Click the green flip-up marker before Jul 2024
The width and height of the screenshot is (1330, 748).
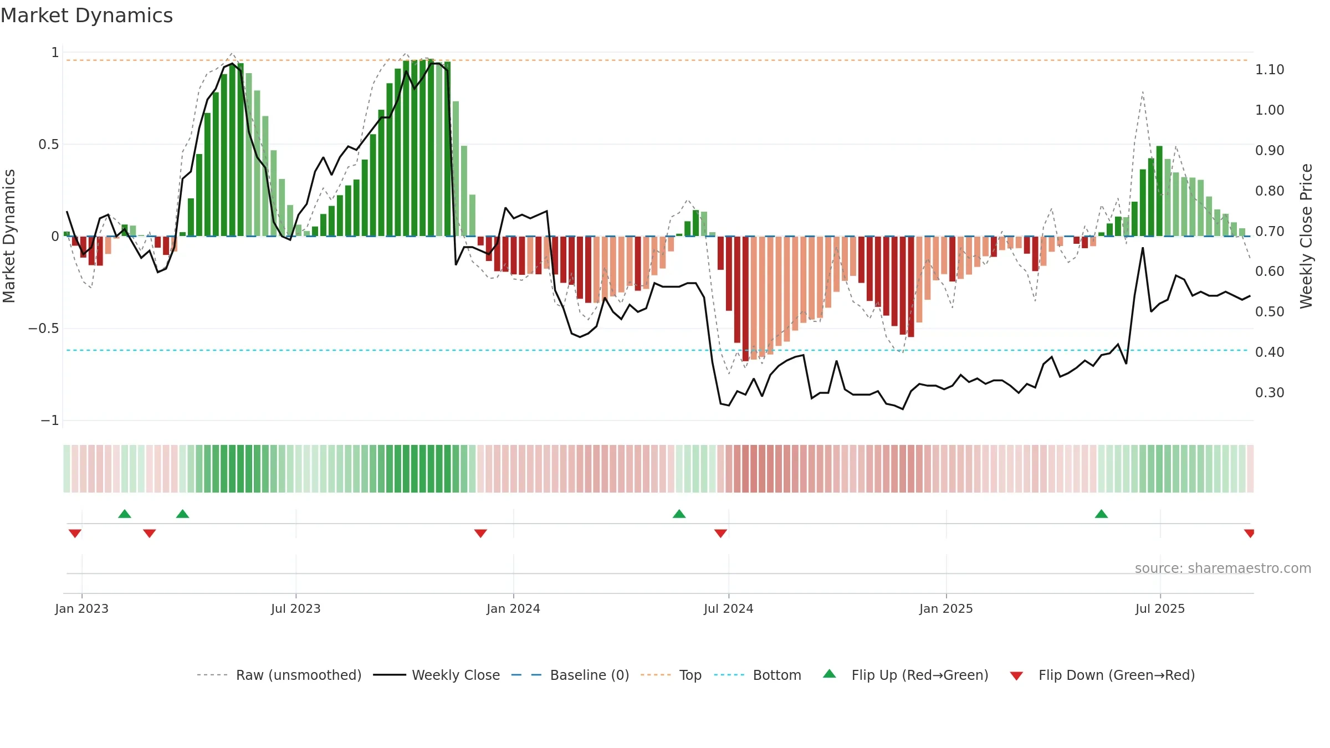679,514
